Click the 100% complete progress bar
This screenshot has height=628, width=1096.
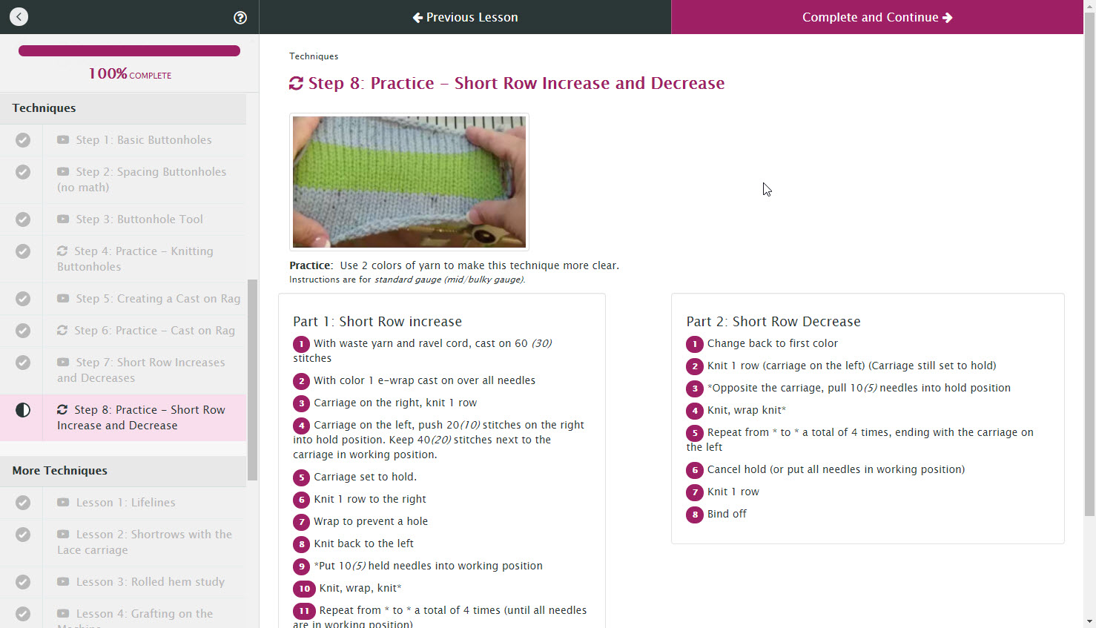coord(129,51)
